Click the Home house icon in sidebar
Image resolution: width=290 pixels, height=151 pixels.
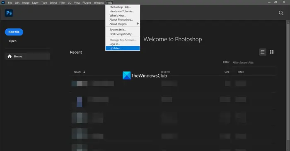click(10, 57)
